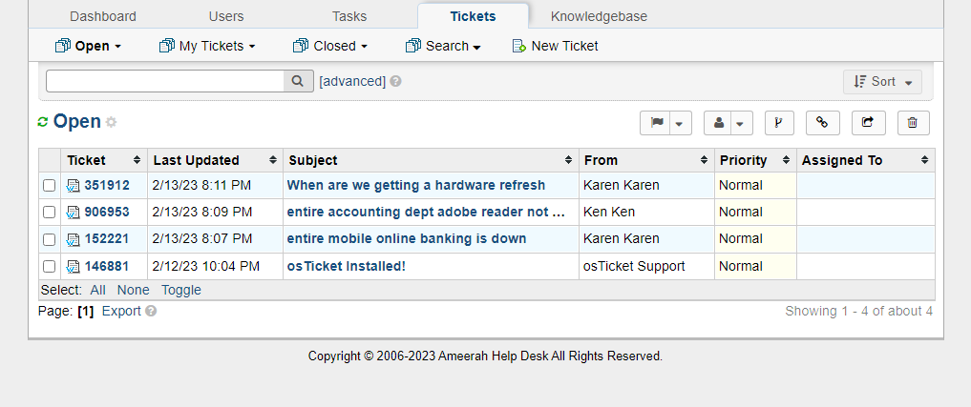971x407 pixels.
Task: Open the Sort dropdown
Action: [882, 82]
